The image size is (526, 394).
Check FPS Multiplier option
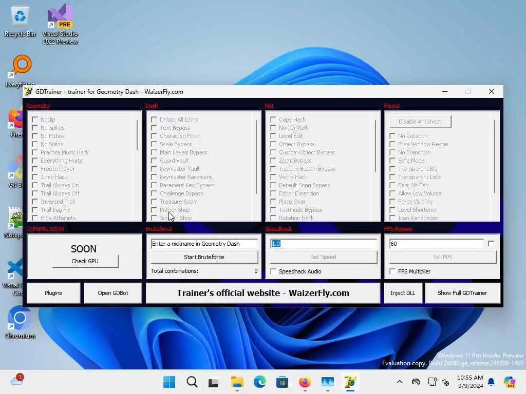tap(392, 271)
